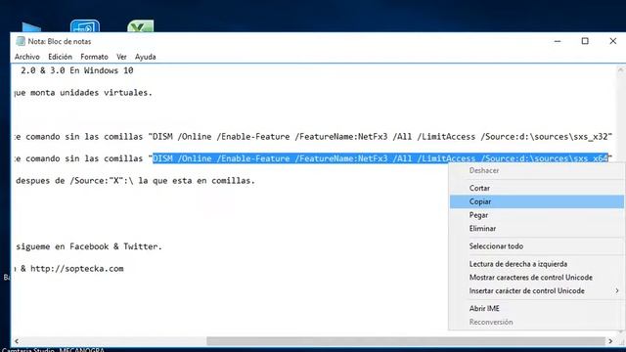Screen dimensions: 626x352
Task: Minimize the Bloc de notas window
Action: click(558, 41)
